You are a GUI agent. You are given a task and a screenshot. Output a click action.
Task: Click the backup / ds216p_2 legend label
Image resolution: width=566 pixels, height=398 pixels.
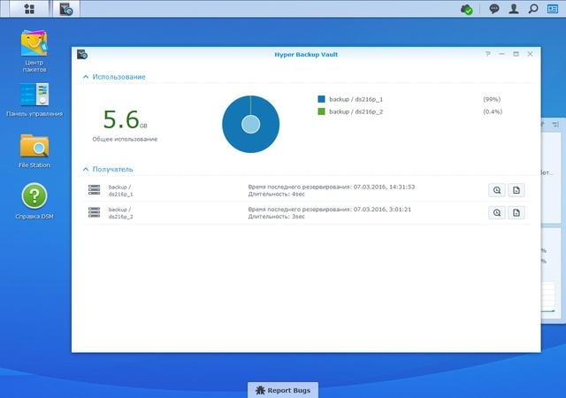(356, 111)
